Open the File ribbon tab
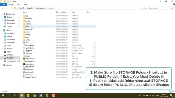The width and height of the screenshot is (175, 98). pyautogui.click(x=4, y=4)
